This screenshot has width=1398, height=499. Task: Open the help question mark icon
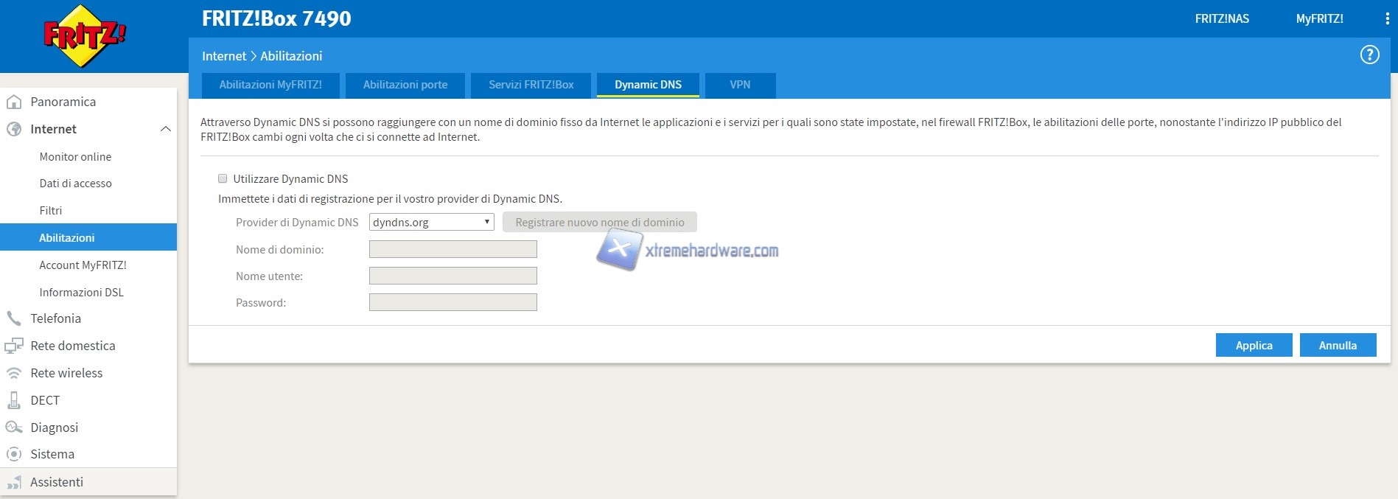click(1369, 55)
